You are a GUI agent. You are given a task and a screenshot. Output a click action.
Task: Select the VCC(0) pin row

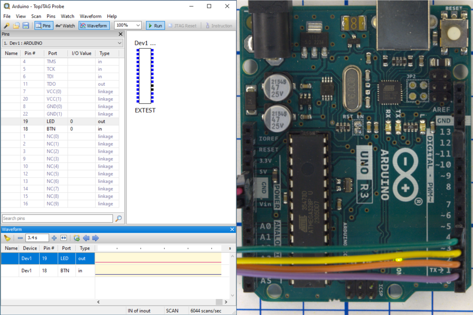[60, 92]
